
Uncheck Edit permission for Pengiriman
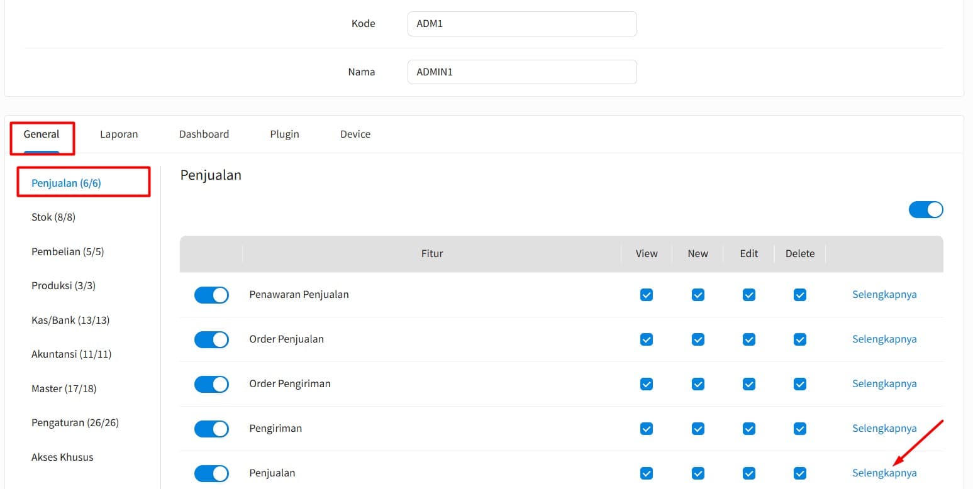[748, 429]
